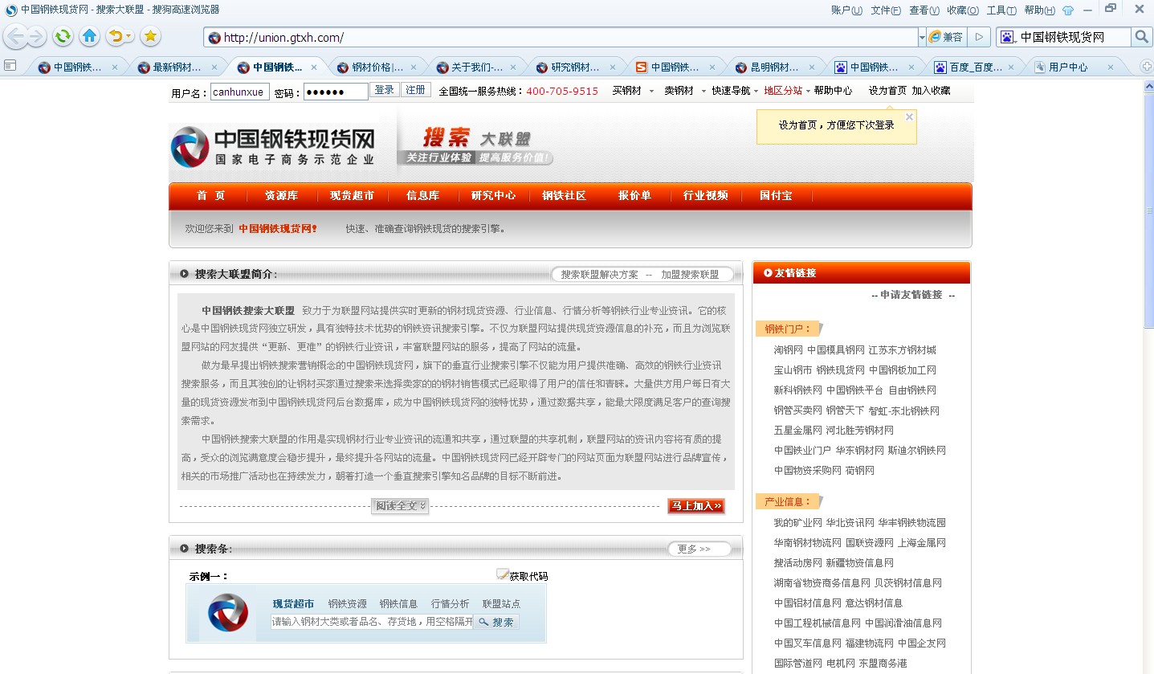Select the Baidu paw search engine icon
Screen dimensions: 1154x674
coord(1008,37)
